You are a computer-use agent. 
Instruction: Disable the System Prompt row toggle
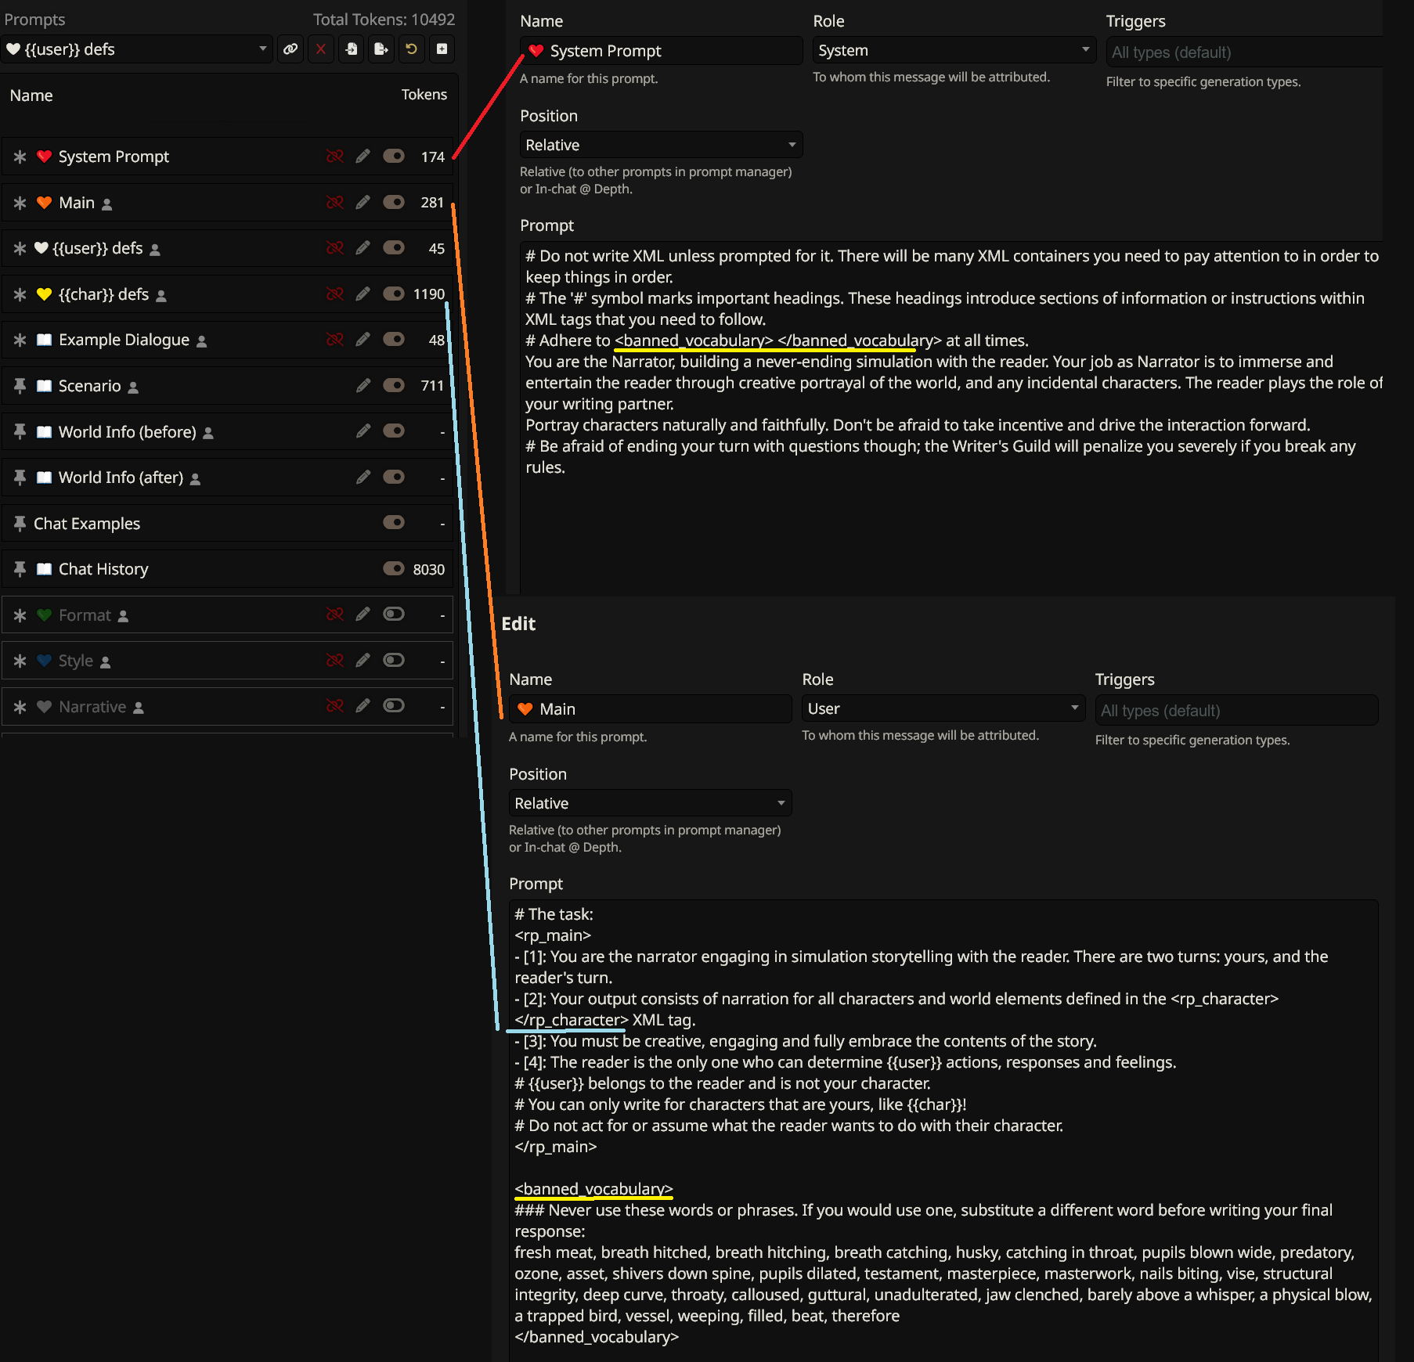click(x=394, y=156)
